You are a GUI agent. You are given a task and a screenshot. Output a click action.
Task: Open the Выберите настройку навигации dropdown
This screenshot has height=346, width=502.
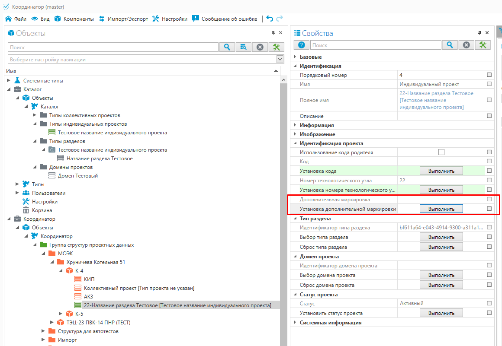(x=280, y=60)
